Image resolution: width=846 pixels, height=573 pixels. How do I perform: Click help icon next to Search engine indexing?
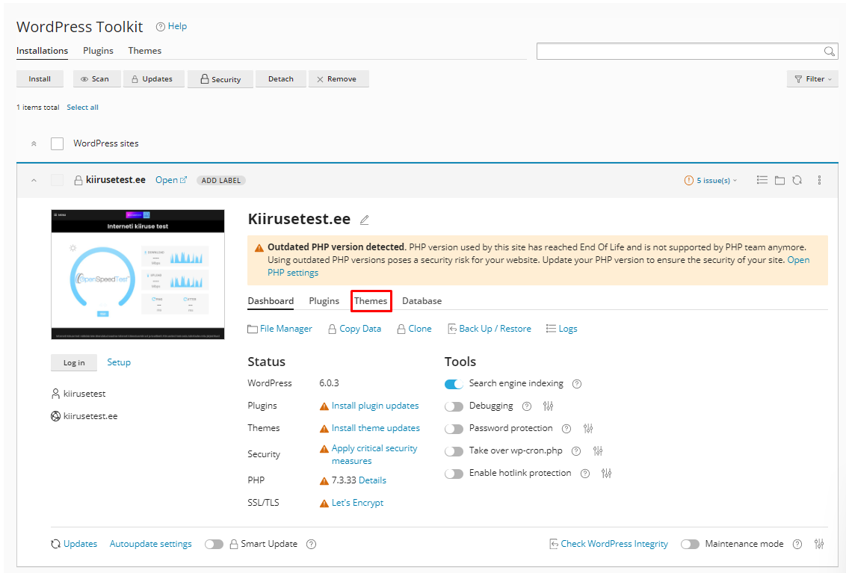[x=577, y=384]
